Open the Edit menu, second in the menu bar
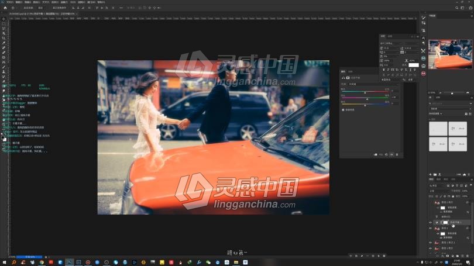474x266 pixels. [19, 2]
